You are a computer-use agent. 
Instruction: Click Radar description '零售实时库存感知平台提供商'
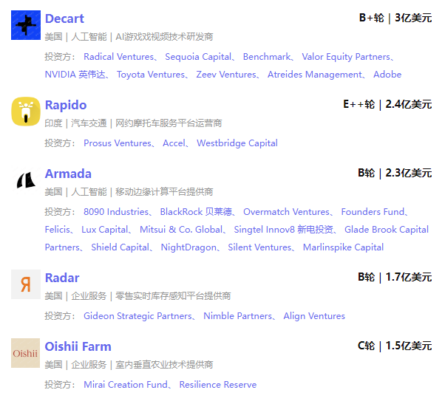[173, 296]
